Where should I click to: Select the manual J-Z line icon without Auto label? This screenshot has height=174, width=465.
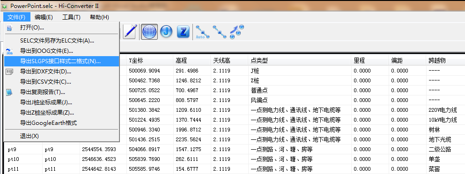pyautogui.click(x=220, y=32)
